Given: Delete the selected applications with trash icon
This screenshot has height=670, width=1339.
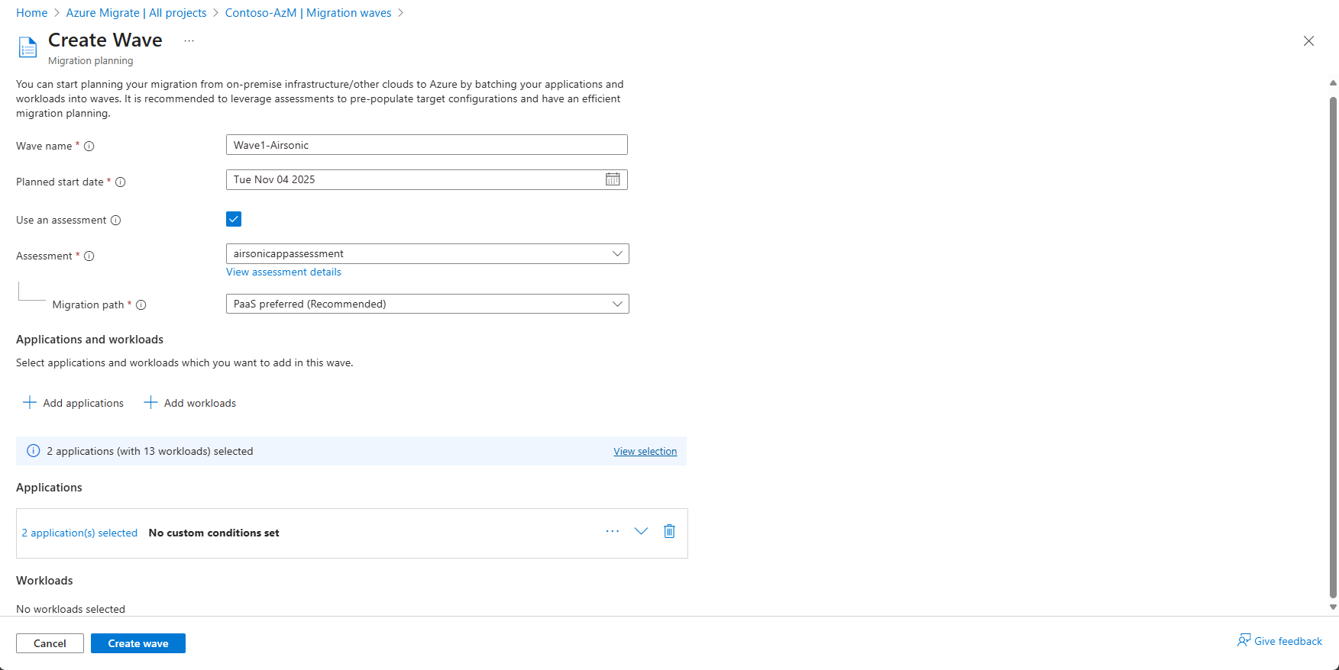Looking at the screenshot, I should [x=669, y=531].
